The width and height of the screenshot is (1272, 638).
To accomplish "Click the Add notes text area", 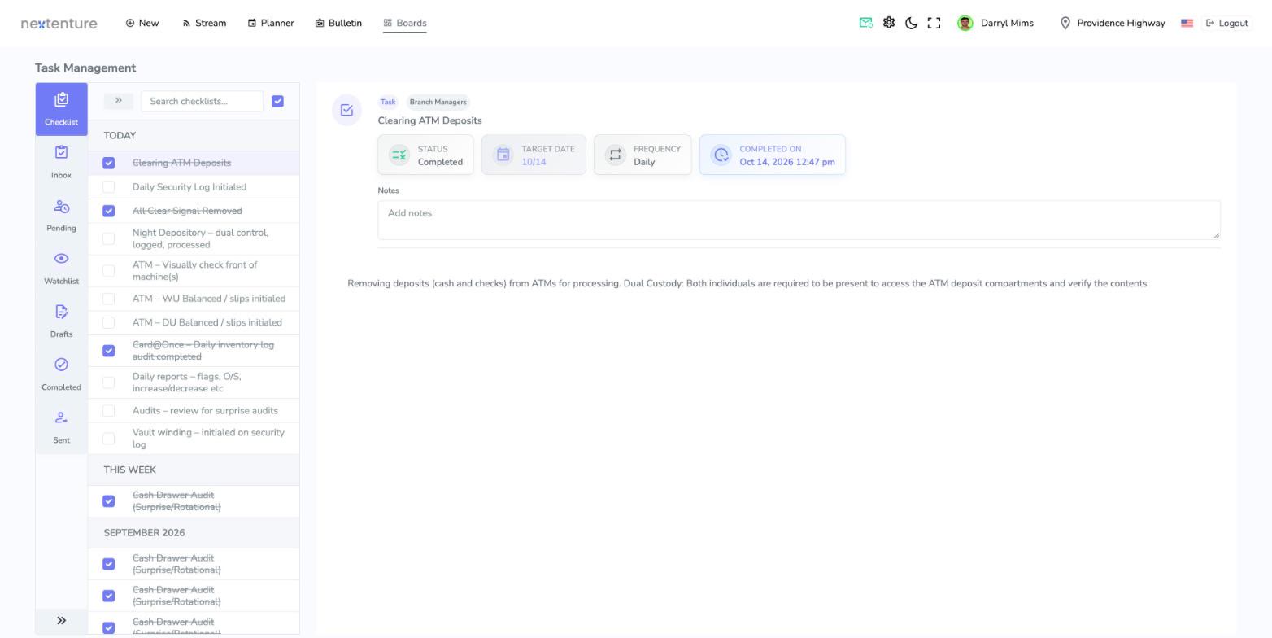I will (x=799, y=220).
